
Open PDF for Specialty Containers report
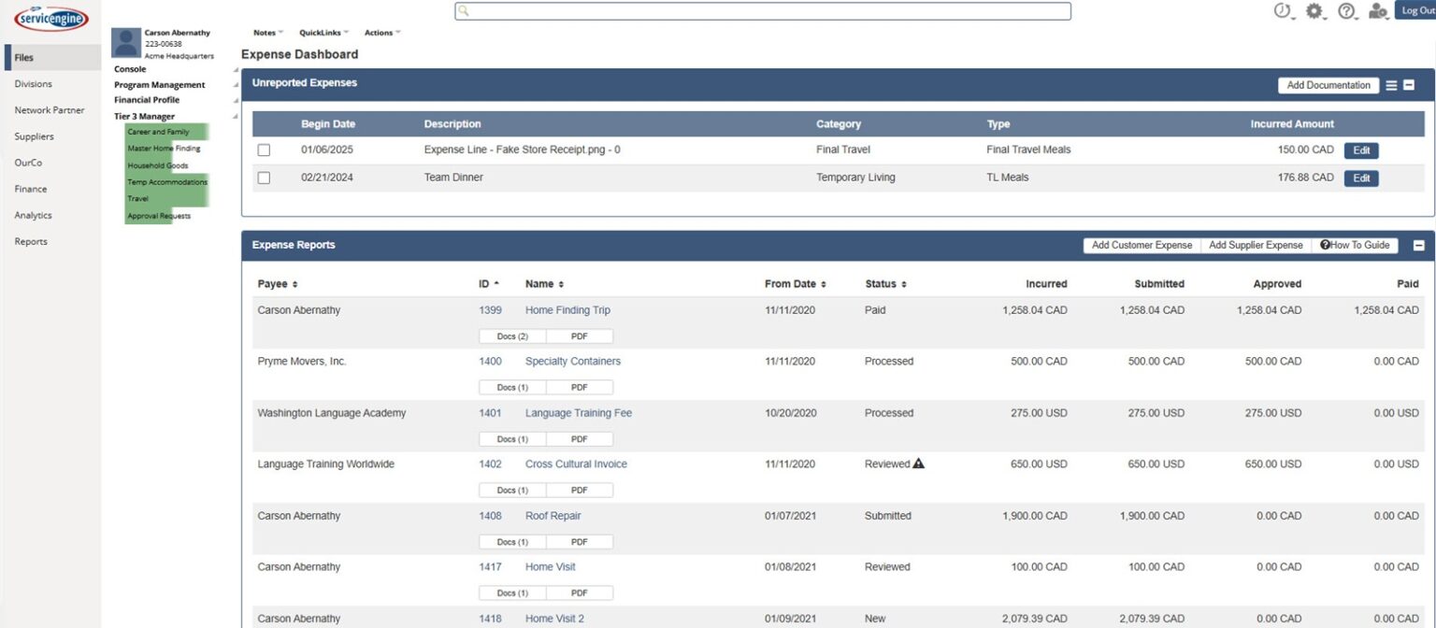click(x=580, y=388)
